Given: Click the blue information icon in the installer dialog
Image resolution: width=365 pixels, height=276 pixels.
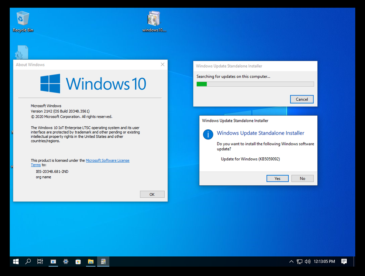Looking at the screenshot, I should tap(208, 135).
